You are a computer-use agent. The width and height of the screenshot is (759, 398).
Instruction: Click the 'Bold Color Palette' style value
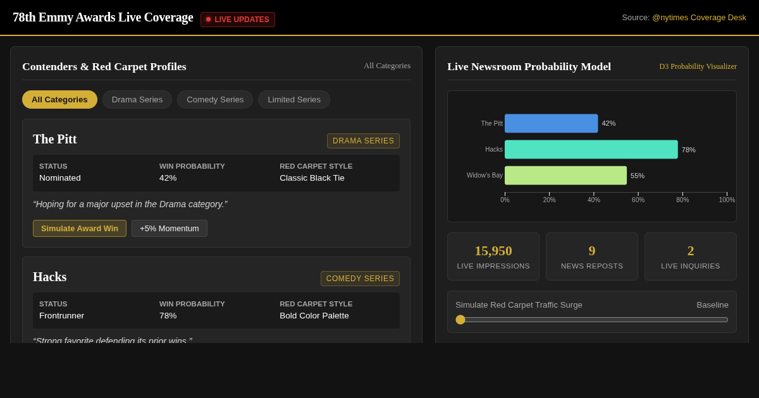314,315
